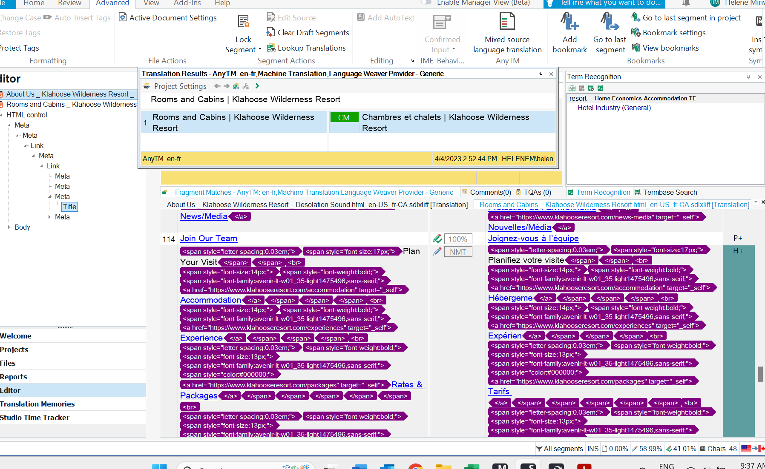
Task: Click the confirmed pencil-check icon for segment 114
Action: [437, 239]
